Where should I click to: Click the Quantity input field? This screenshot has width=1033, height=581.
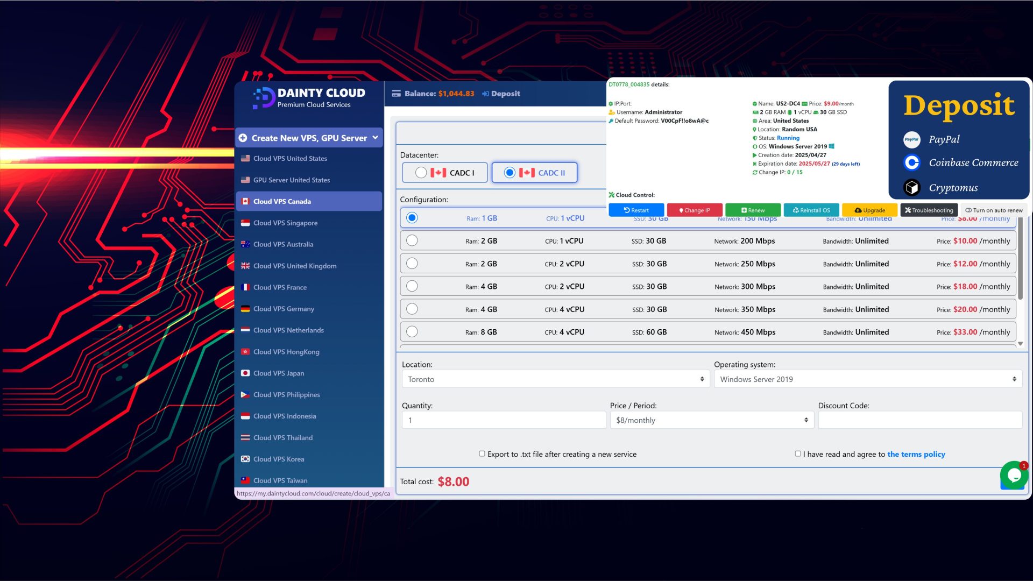[x=504, y=420]
